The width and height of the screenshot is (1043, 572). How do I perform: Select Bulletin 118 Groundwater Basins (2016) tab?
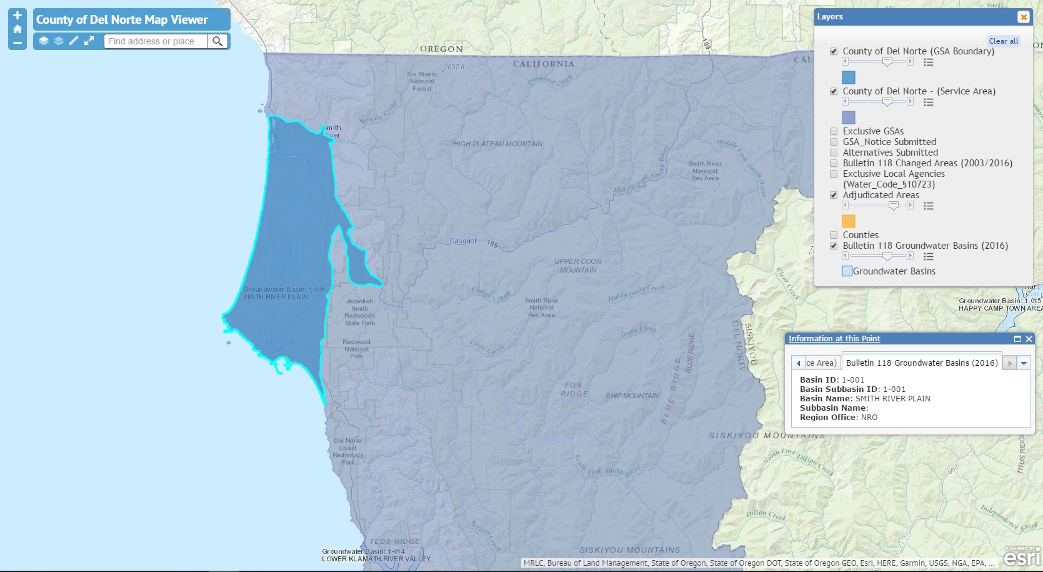[921, 363]
